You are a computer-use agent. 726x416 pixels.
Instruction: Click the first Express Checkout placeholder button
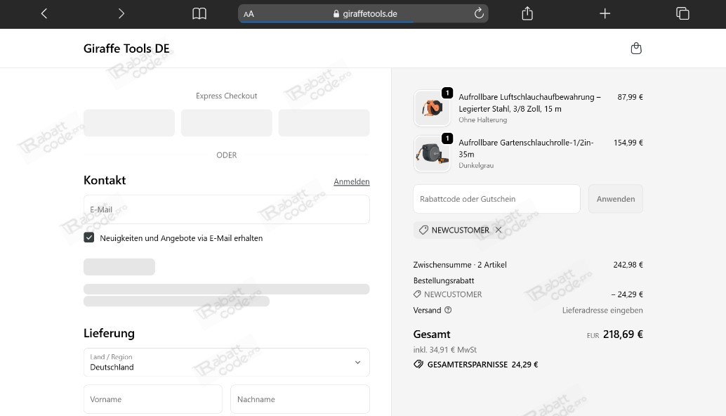click(129, 123)
